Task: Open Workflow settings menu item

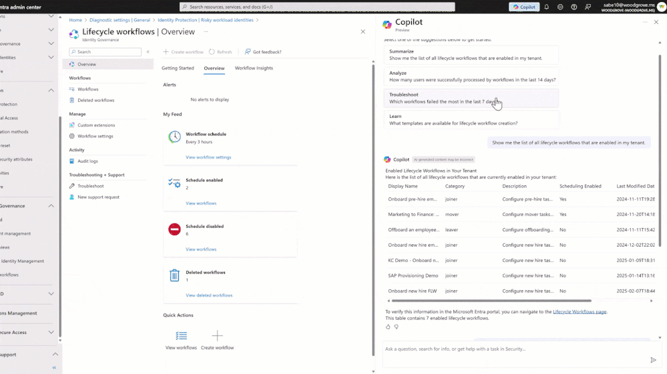Action: [x=95, y=136]
